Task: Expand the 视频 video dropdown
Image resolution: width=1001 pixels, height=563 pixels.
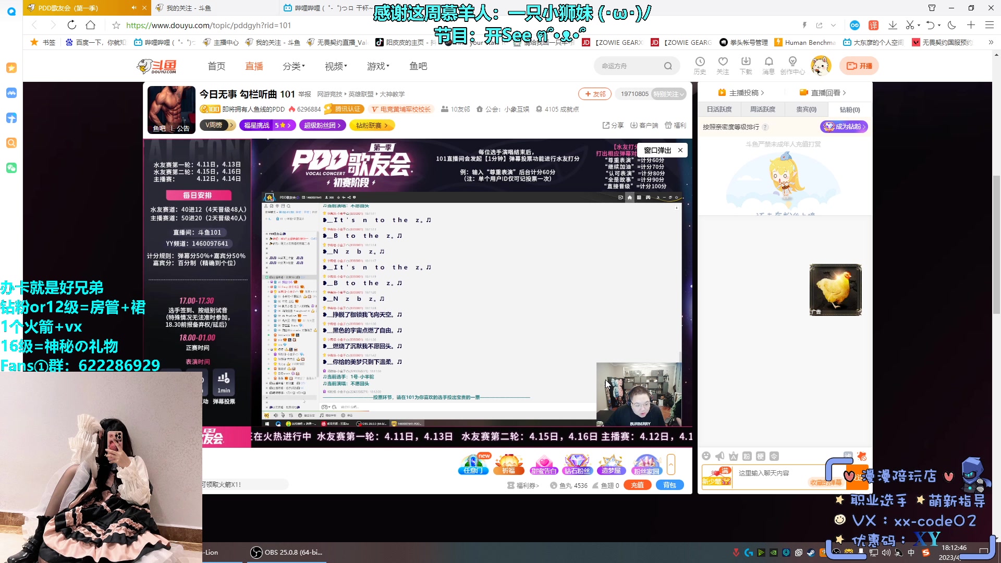Action: 336,66
